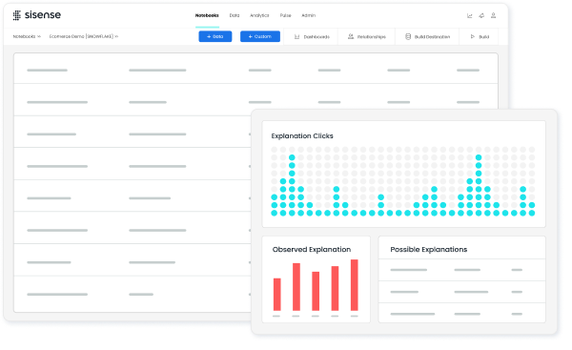Click the Observed Explanation panel title

312,249
